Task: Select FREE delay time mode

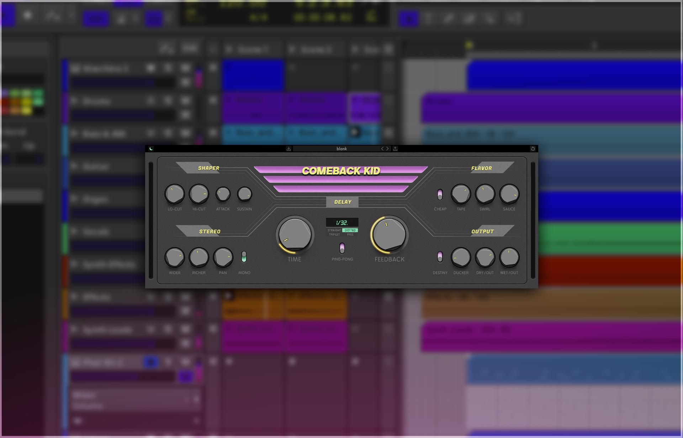Action: tap(350, 235)
